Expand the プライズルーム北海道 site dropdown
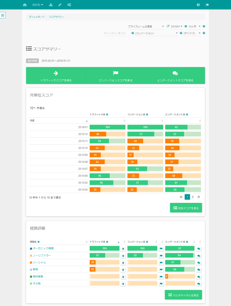Viewport: 231px width, 306px height. [146, 26]
